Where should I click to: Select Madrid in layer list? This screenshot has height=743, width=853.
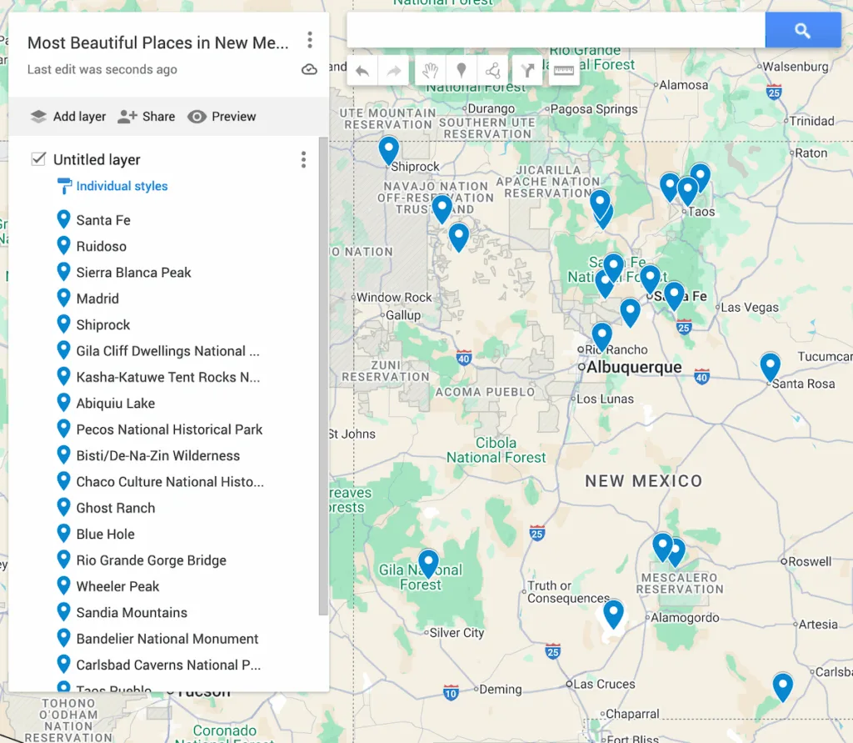point(97,299)
